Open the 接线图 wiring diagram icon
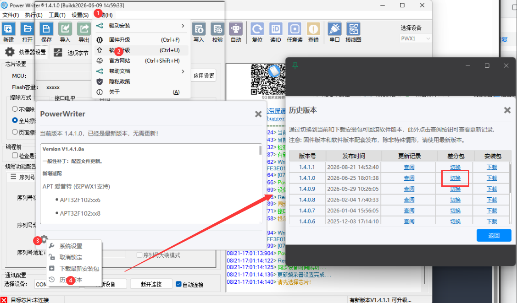 coord(353,29)
